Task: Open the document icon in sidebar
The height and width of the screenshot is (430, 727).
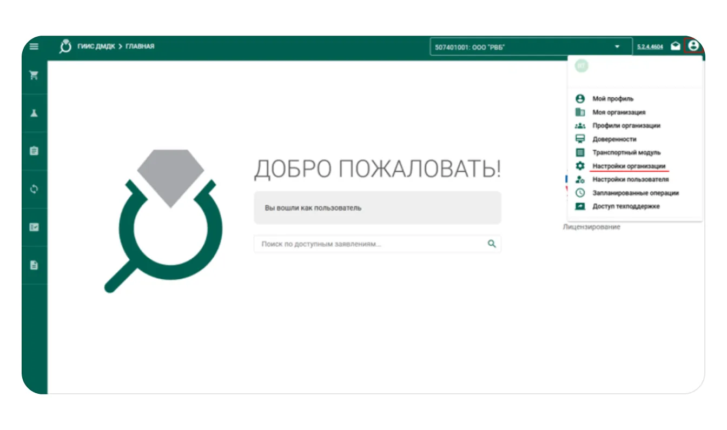Action: [34, 265]
